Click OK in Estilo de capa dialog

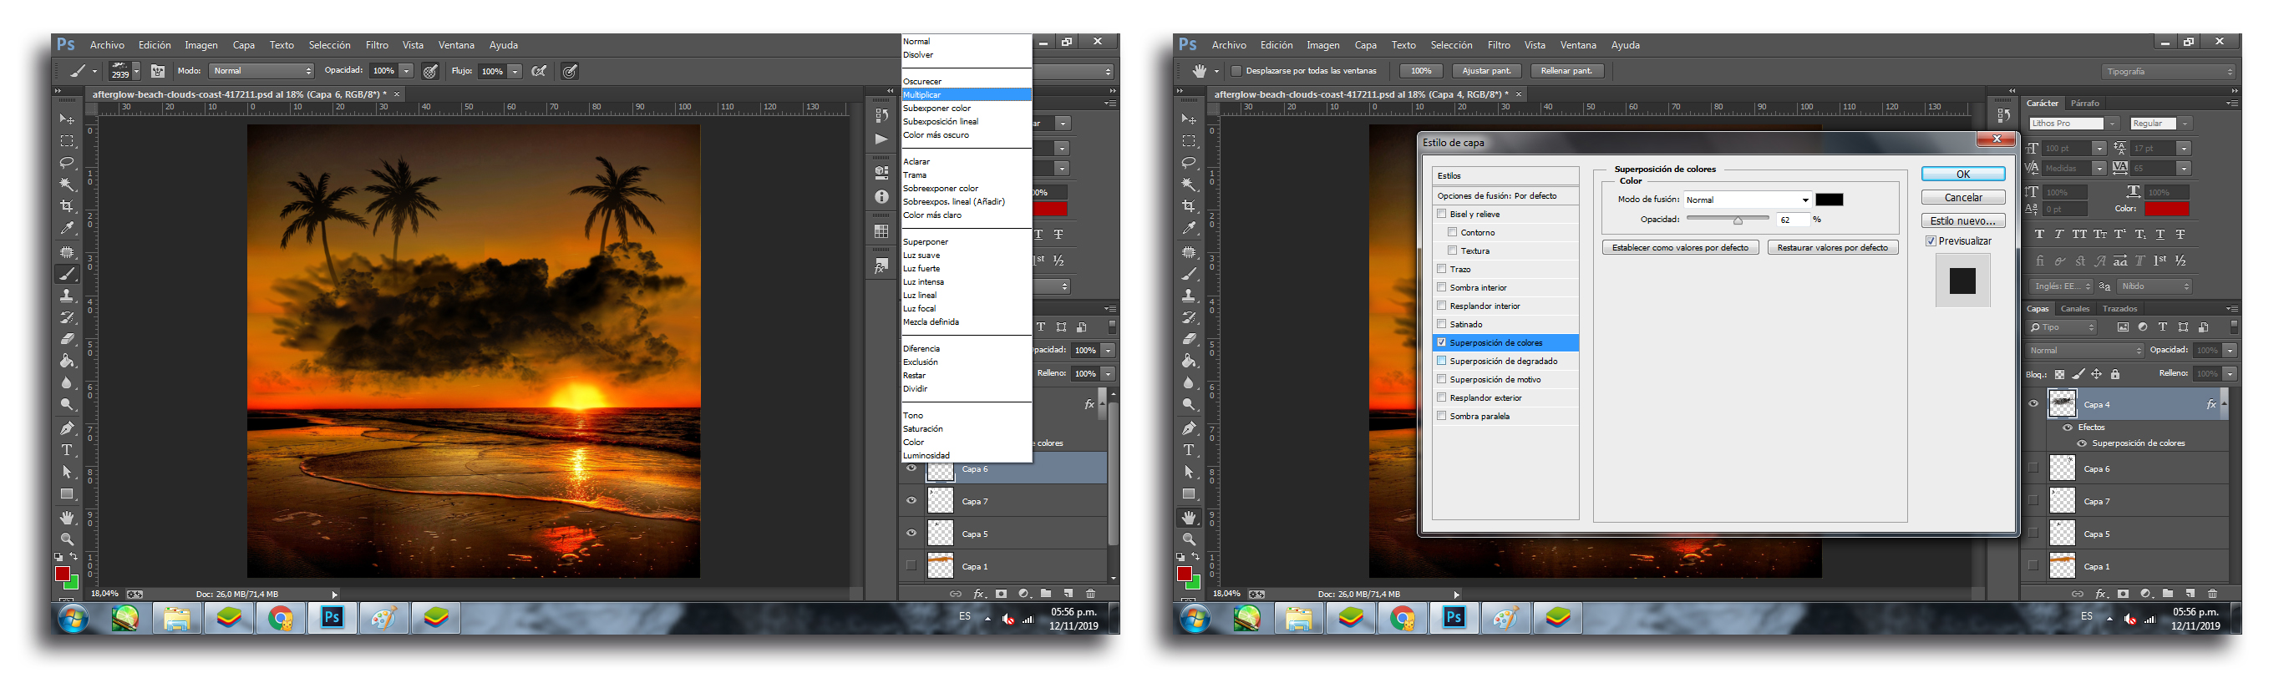click(x=1963, y=175)
